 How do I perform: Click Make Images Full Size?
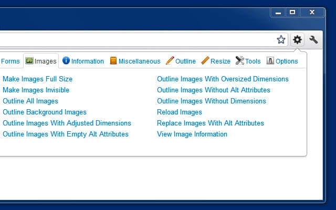(37, 79)
